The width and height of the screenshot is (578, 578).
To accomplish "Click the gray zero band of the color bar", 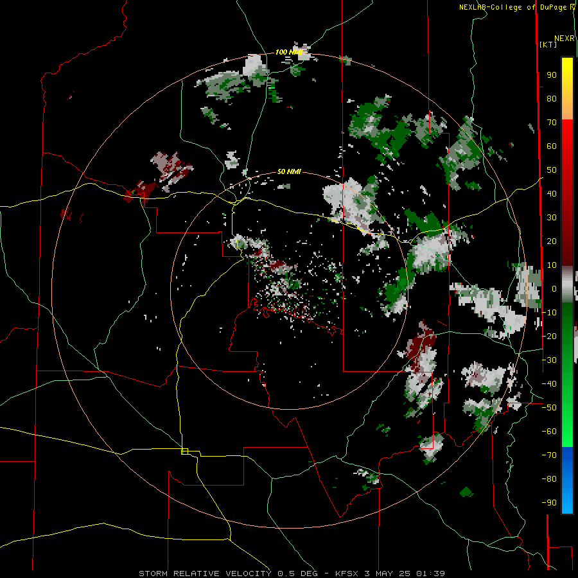I will point(567,285).
